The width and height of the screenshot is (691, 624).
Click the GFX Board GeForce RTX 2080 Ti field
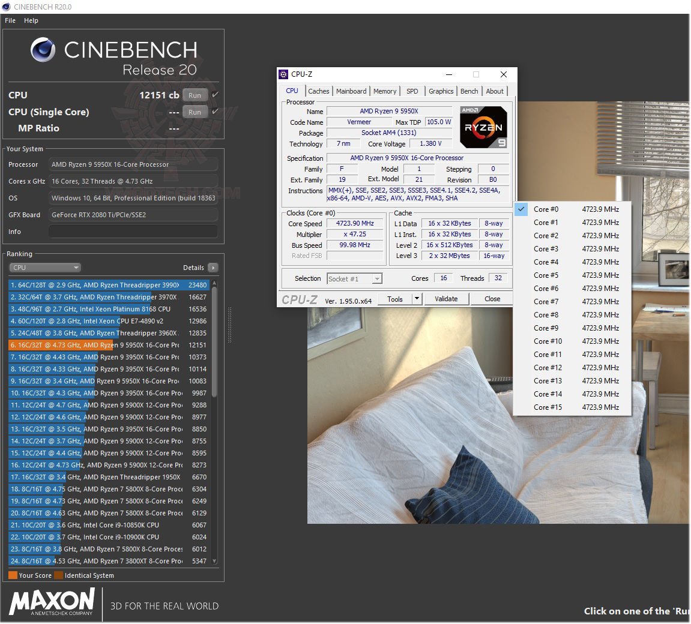133,215
